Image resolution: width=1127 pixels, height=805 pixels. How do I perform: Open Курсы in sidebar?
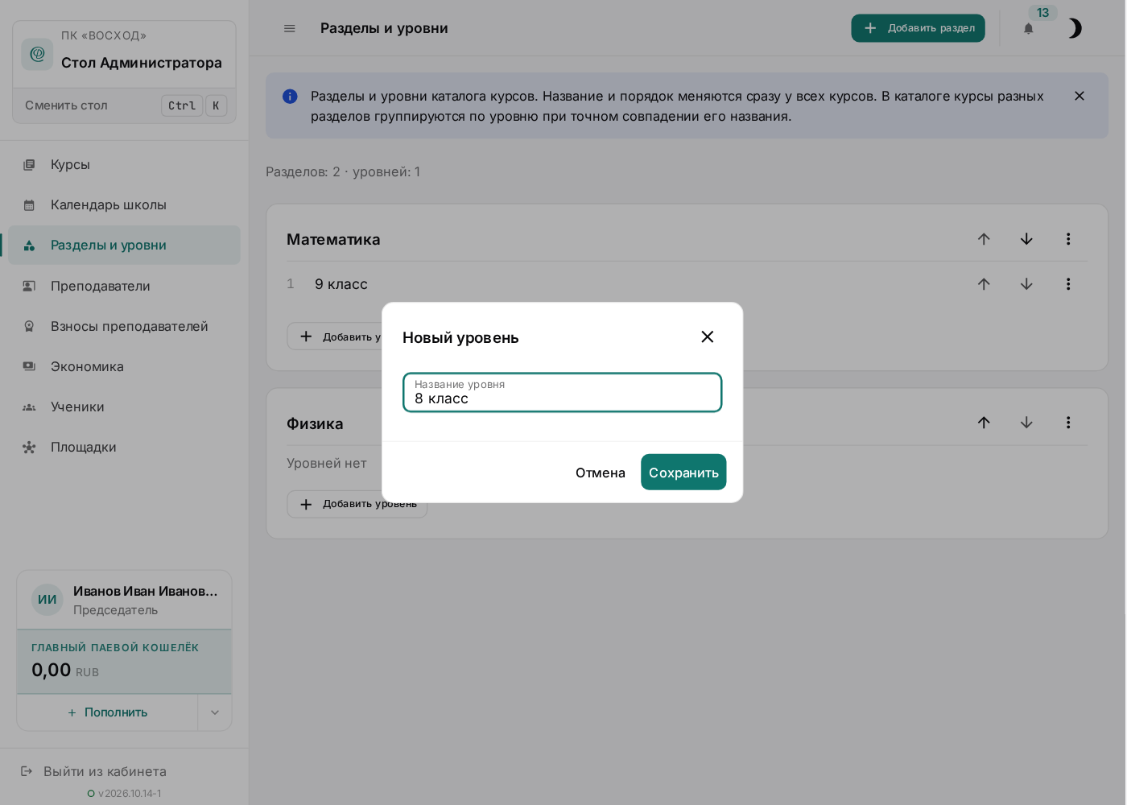pos(124,164)
